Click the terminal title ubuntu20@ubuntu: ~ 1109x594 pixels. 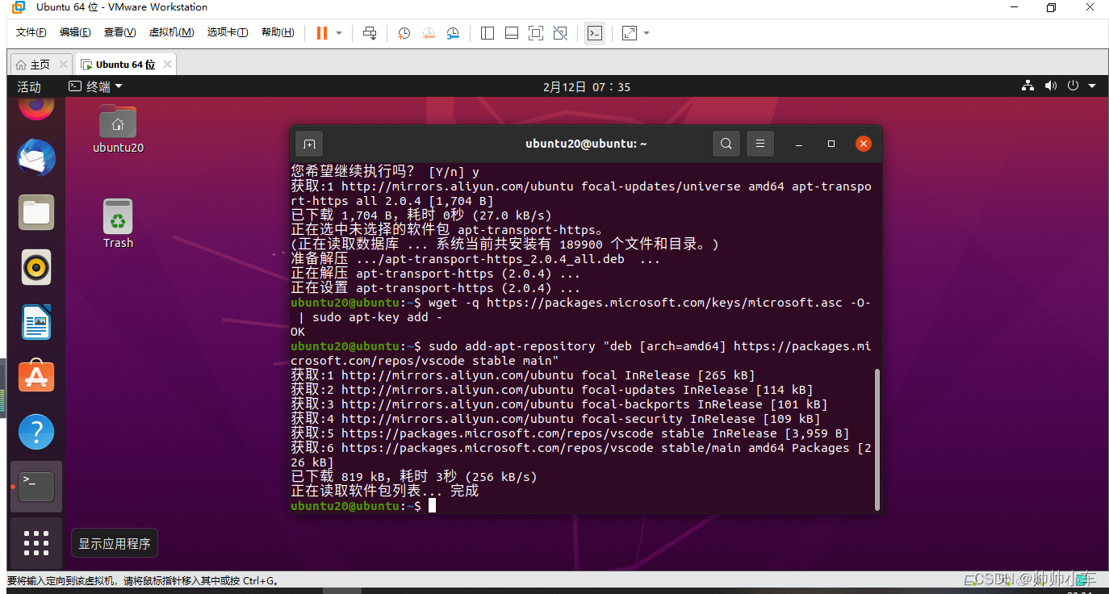tap(586, 144)
